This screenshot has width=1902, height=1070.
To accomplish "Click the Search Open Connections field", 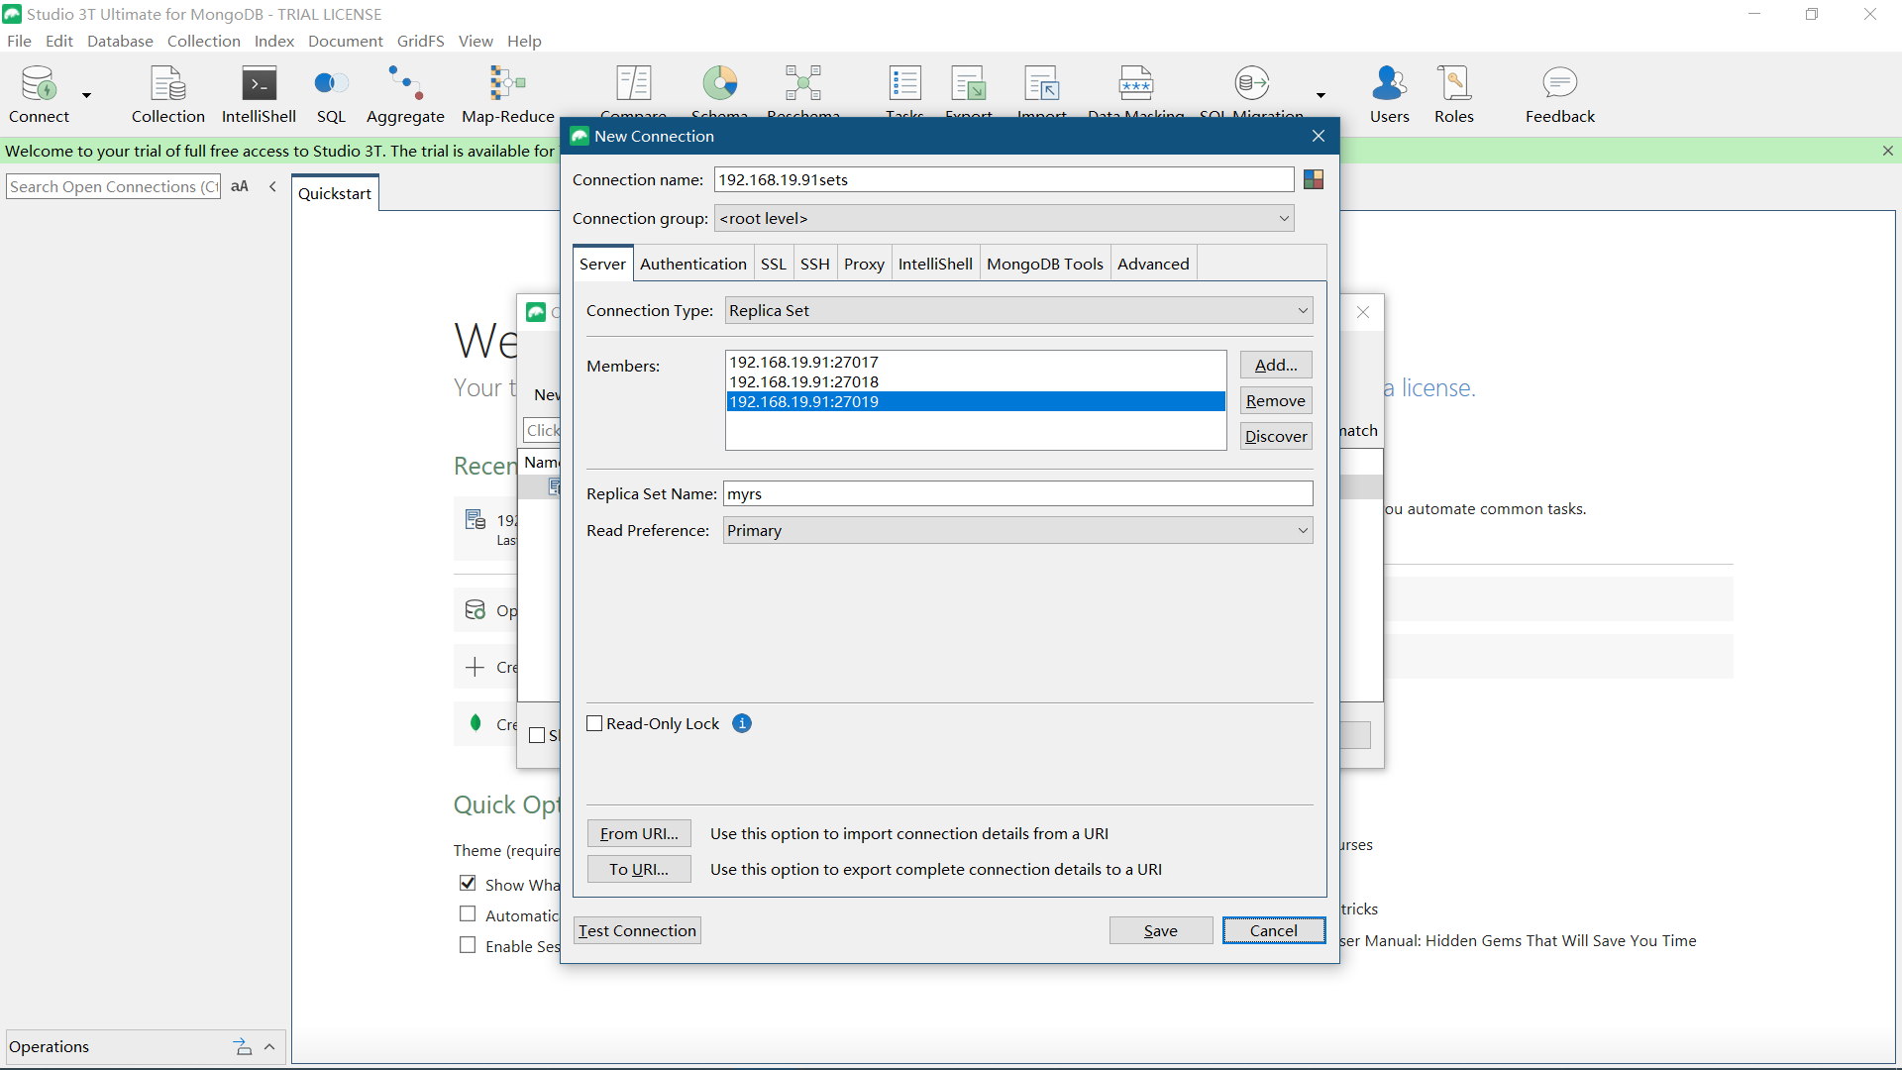I will [x=113, y=186].
